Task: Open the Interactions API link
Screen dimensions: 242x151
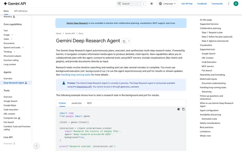Action: pyautogui.click(x=84, y=87)
